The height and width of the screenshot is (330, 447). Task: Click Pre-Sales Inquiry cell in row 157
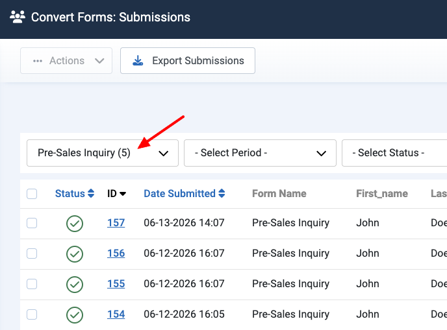coord(291,223)
